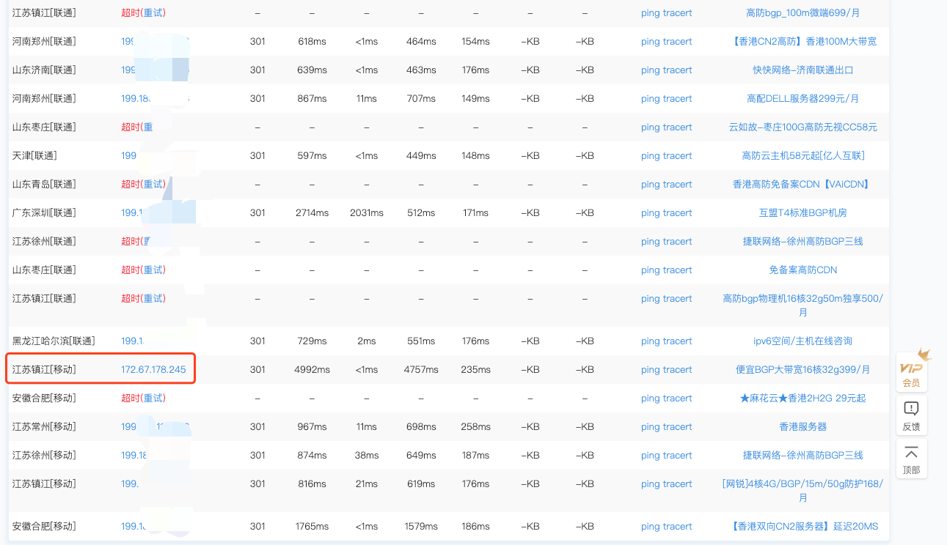Open the 反馈 feedback icon
Image resolution: width=947 pixels, height=545 pixels.
[911, 415]
